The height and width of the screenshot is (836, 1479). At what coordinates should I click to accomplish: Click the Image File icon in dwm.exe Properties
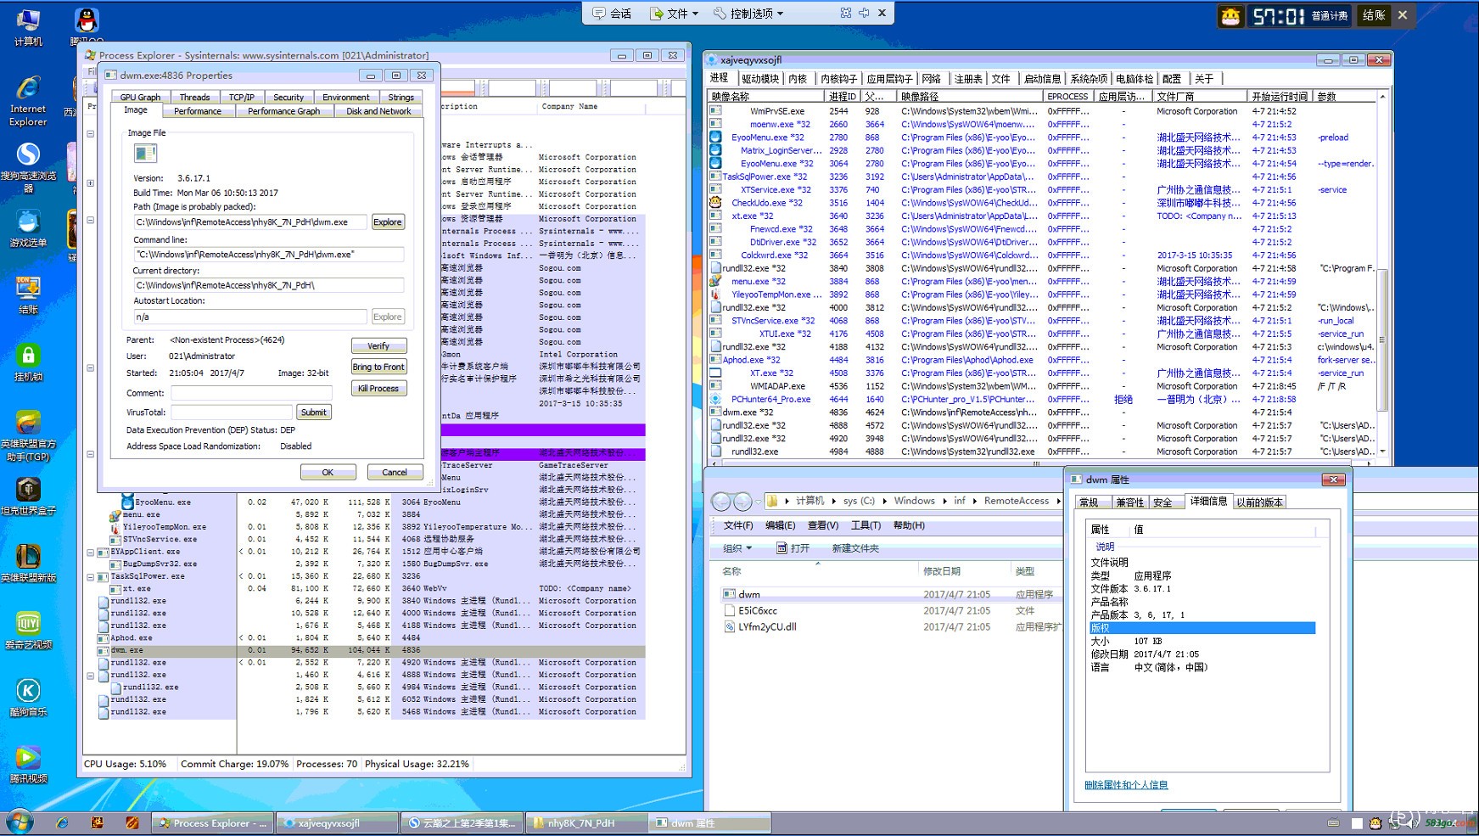click(145, 153)
